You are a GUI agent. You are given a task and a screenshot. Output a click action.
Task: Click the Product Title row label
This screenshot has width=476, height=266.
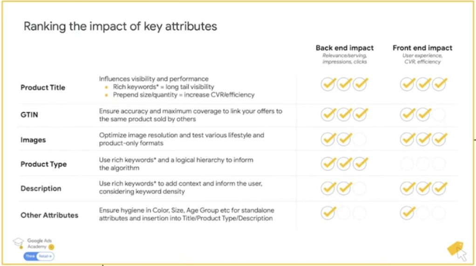[43, 87]
